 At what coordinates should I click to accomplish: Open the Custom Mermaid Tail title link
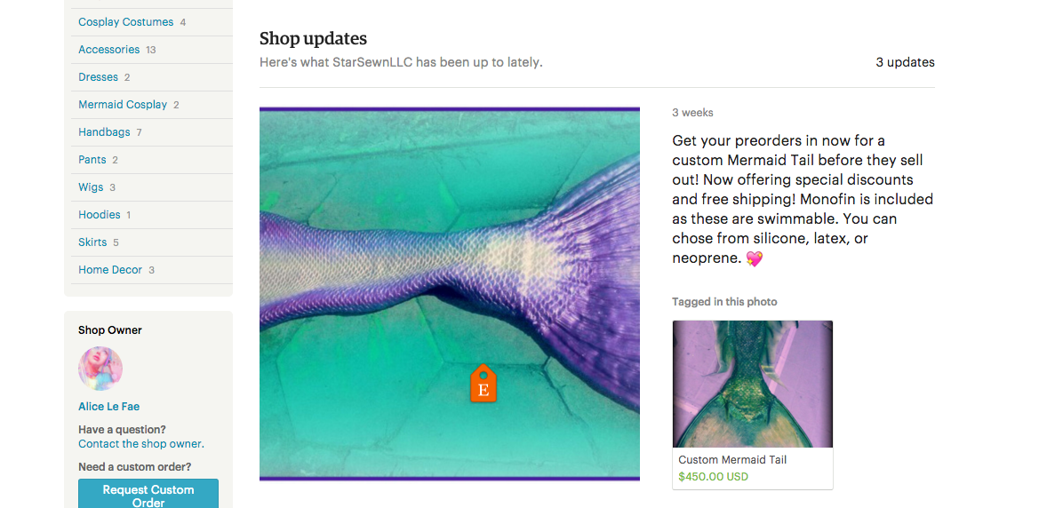tap(732, 460)
